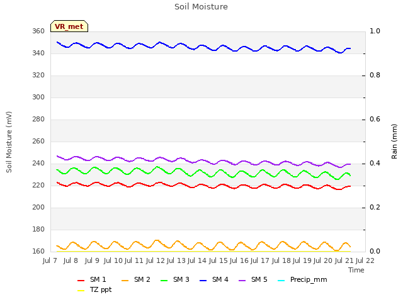The height and width of the screenshot is (302, 403).
Task: Click the 160 left axis value
Action: (38, 252)
